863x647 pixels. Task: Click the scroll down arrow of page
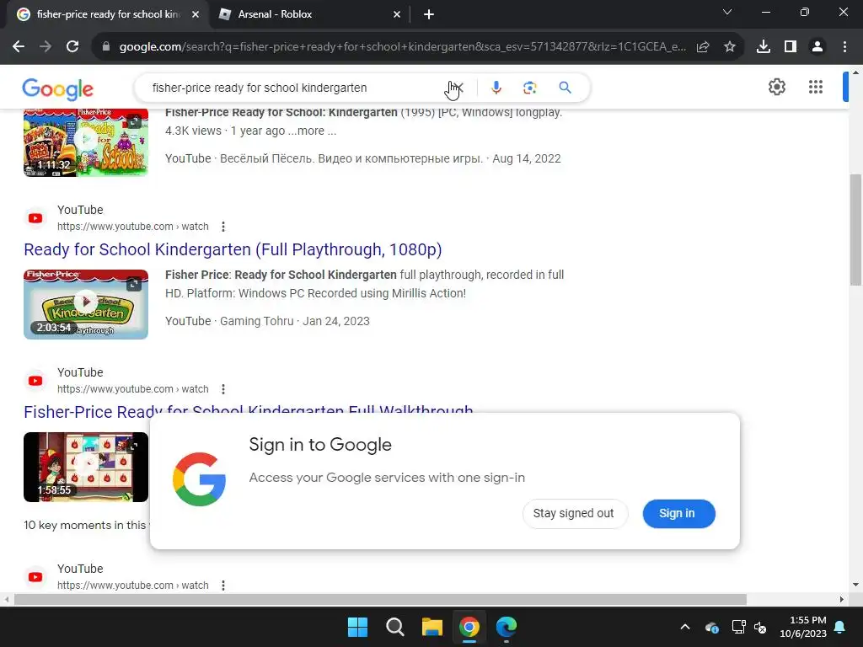[856, 585]
